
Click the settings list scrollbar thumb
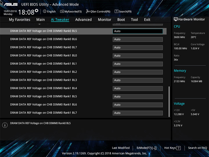169,101
